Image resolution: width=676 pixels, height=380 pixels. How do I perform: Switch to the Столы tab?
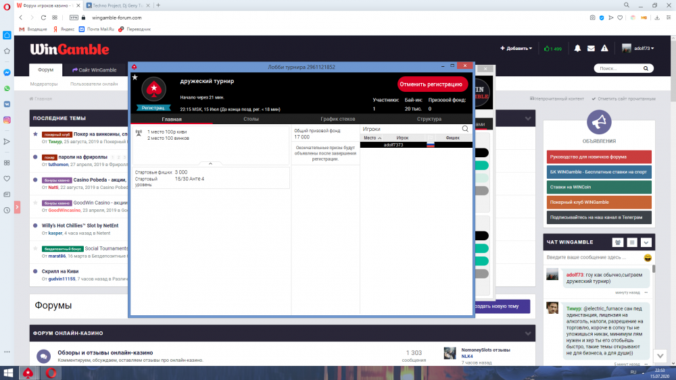point(251,119)
